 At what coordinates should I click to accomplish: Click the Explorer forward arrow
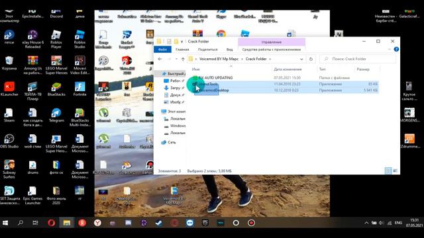pos(170,59)
